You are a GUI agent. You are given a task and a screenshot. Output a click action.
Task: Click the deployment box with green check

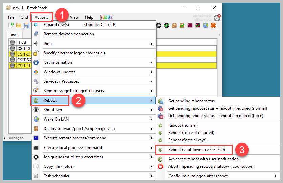click(x=182, y=25)
